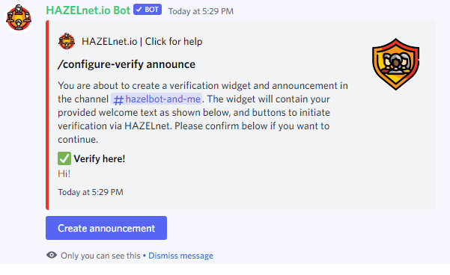Dismiss the ephemeral bot message
Viewport: 450px width, 275px height.
(x=180, y=256)
